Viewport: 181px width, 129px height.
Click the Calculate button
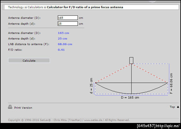(x=29, y=60)
